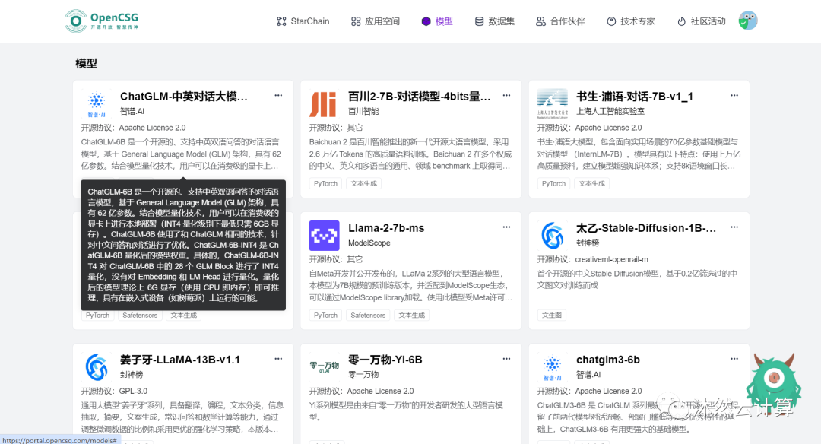Open the Llama-2-7b-ms model

pos(386,228)
